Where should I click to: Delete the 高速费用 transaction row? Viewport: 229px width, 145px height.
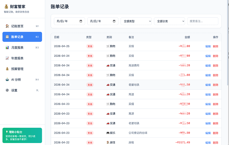click(x=215, y=66)
